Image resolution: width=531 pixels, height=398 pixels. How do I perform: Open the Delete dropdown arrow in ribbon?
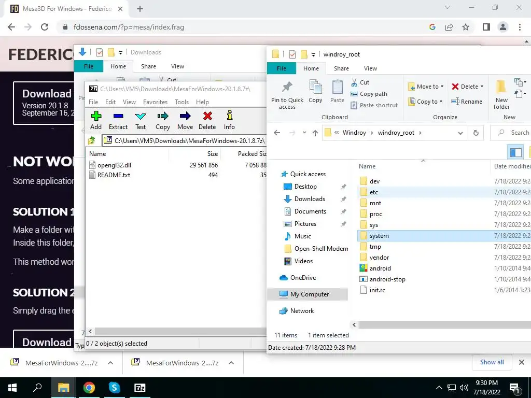482,87
